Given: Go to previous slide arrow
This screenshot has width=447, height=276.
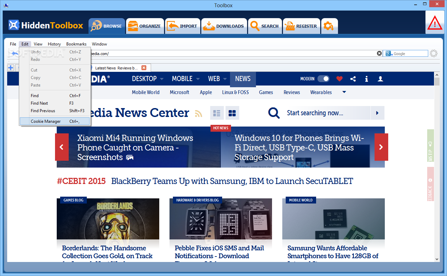Looking at the screenshot, I should (62, 147).
